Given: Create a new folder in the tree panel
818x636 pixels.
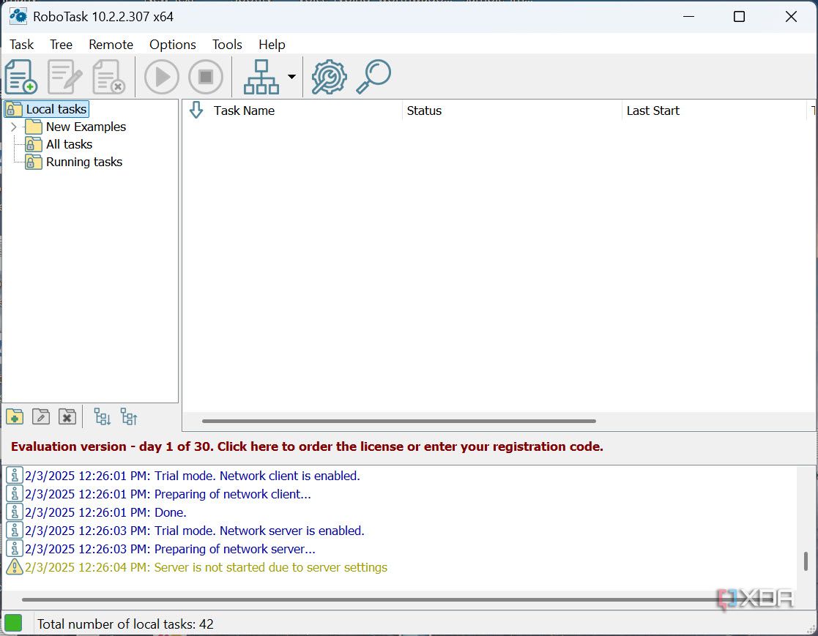Looking at the screenshot, I should (x=14, y=416).
